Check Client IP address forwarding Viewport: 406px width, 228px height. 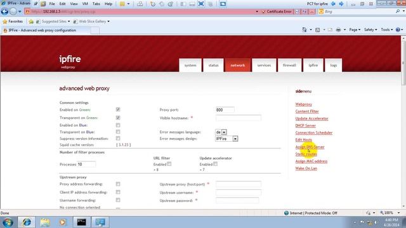pos(118,192)
